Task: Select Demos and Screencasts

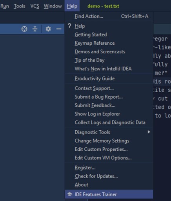Action: pos(109,51)
